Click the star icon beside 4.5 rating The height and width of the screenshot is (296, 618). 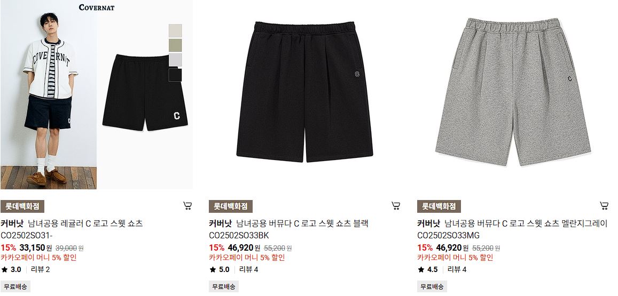point(421,270)
